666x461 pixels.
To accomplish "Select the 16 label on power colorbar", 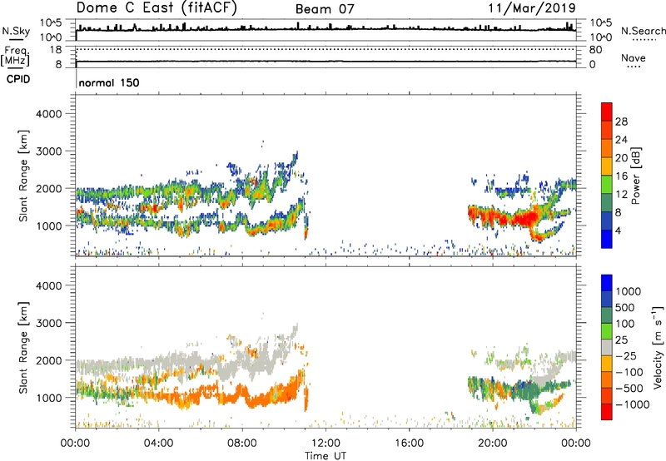I will pos(621,176).
